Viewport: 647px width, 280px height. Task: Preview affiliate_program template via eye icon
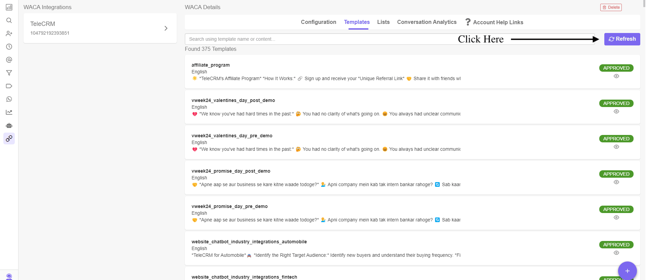(x=616, y=76)
